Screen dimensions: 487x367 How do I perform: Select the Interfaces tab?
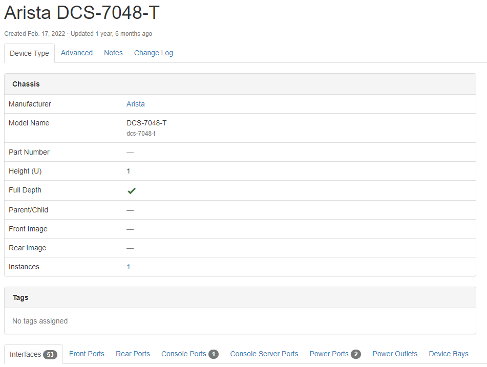(x=33, y=354)
